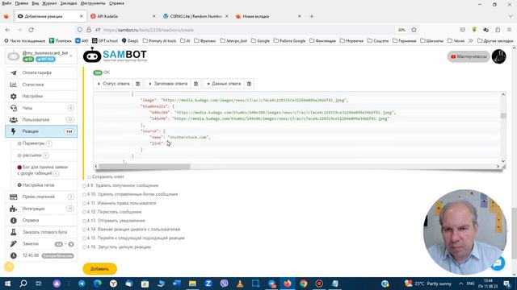
Task: Click the Добавить button
Action: point(99,268)
